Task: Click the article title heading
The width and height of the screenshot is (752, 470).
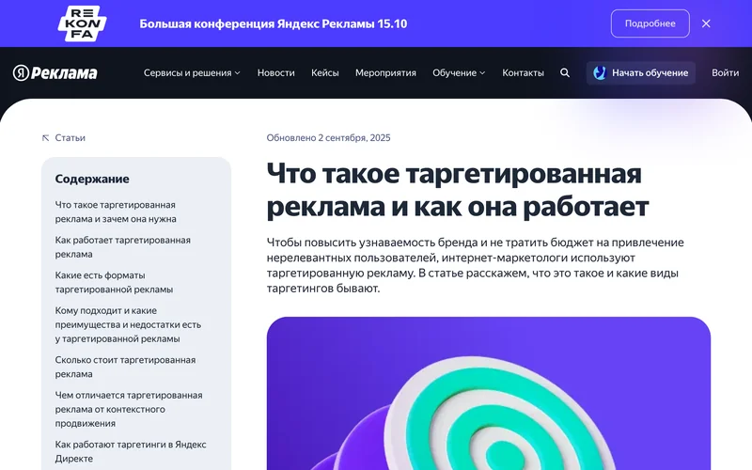Action: pos(458,190)
